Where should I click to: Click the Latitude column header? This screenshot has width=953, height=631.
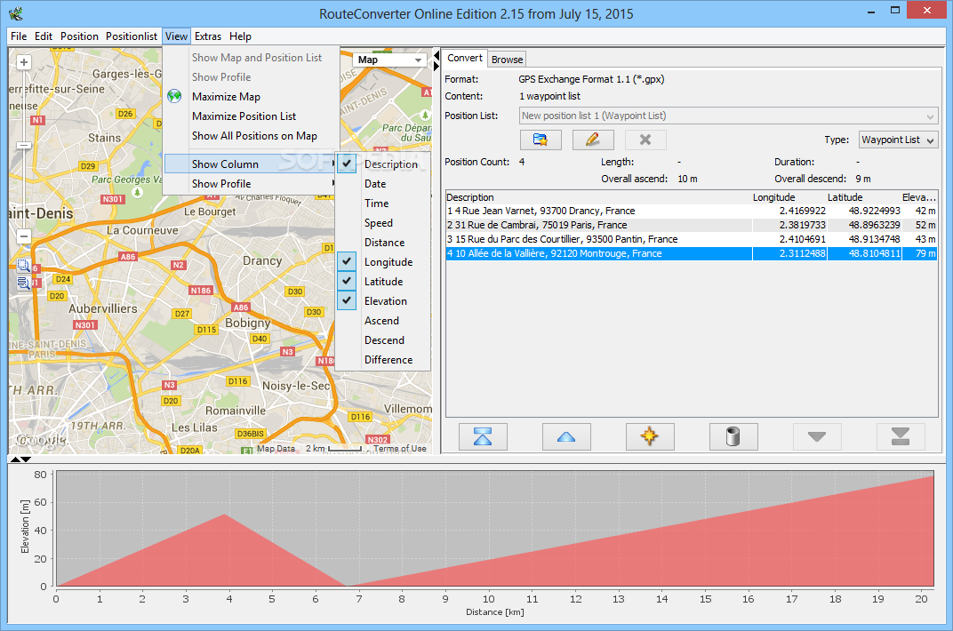pos(864,197)
